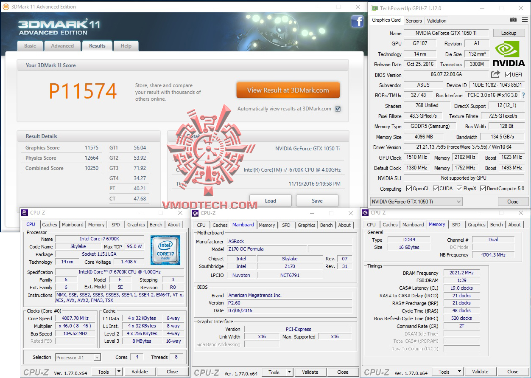Viewport: 531px width, 378px height.
Task: Open the About tab in right CPU-Z
Action: click(x=514, y=225)
